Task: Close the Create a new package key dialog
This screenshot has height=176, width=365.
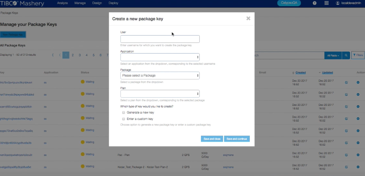Action: pyautogui.click(x=248, y=18)
